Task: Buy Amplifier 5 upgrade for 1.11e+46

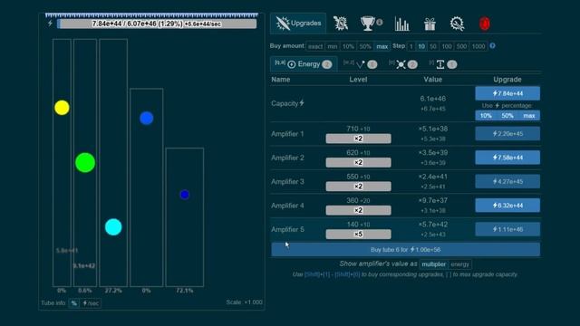Action: (x=507, y=229)
